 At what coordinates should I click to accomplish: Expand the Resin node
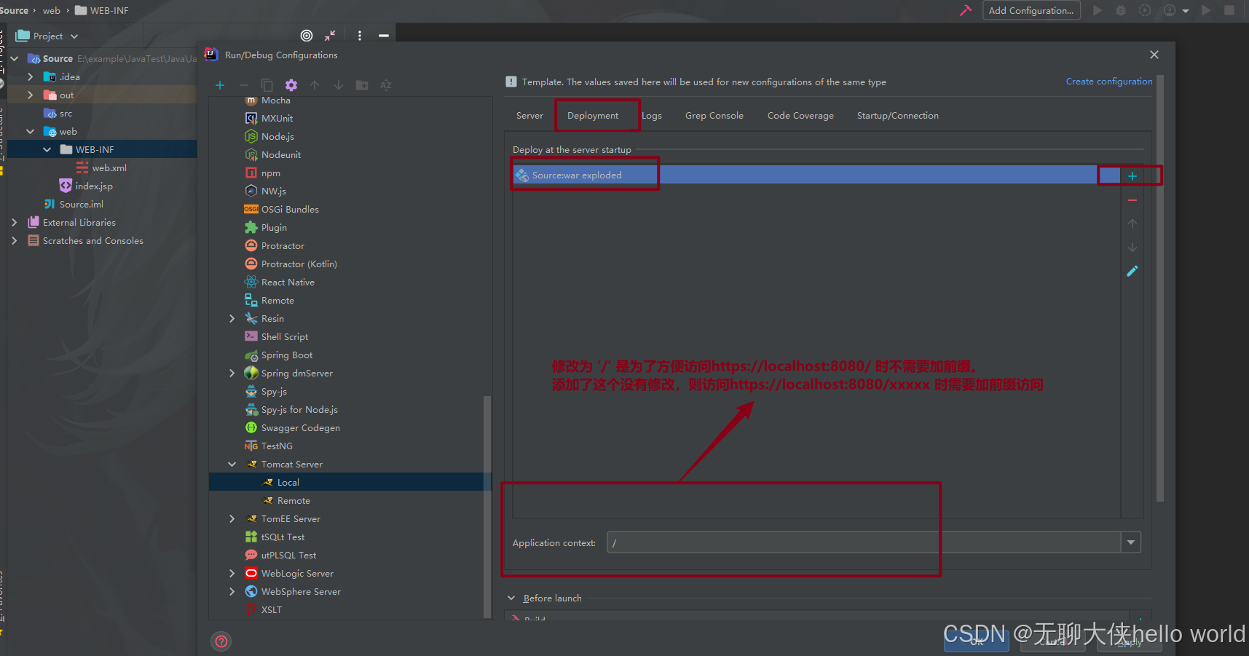coord(232,319)
